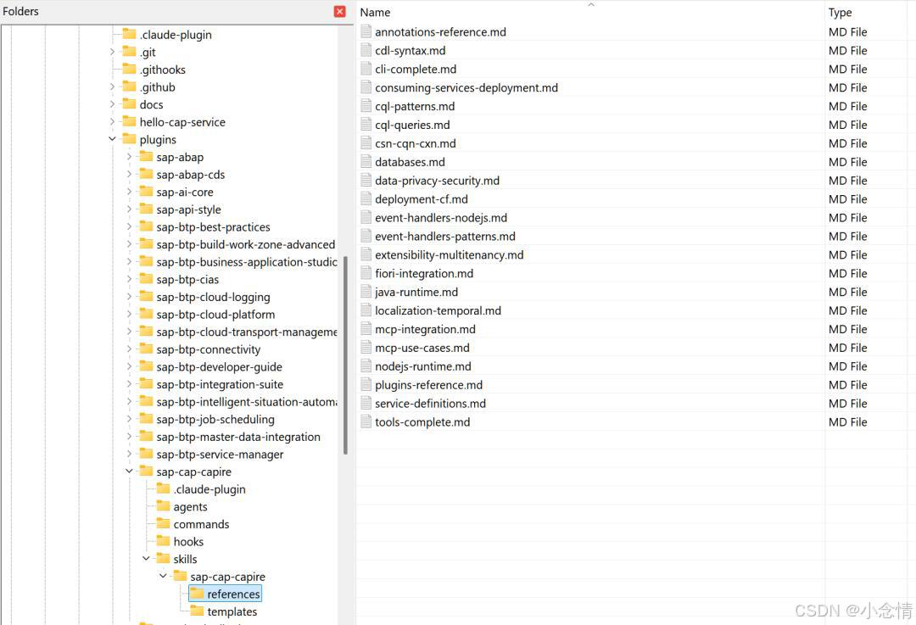This screenshot has height=625, width=916.
Task: Click the sap-ai-core folder icon
Action: coord(146,192)
